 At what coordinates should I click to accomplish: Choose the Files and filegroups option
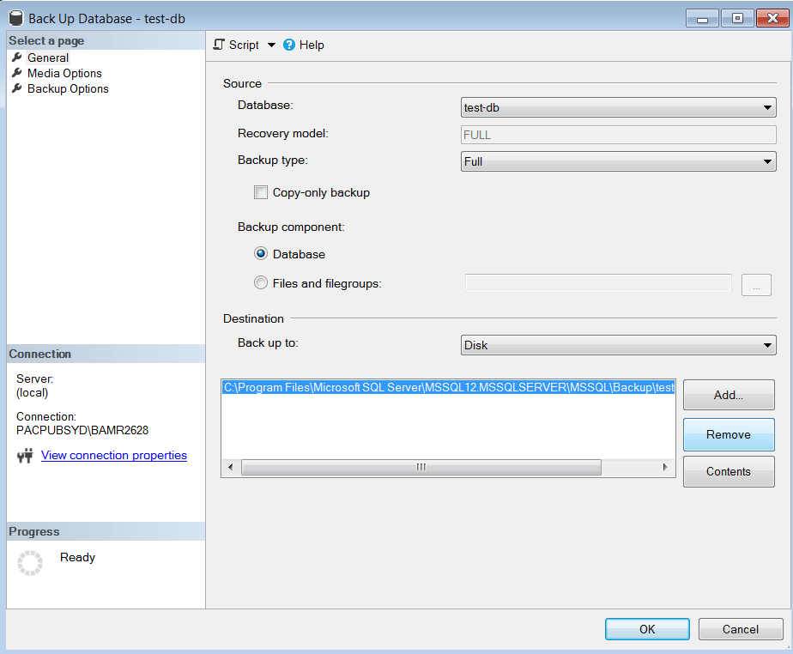pos(261,282)
